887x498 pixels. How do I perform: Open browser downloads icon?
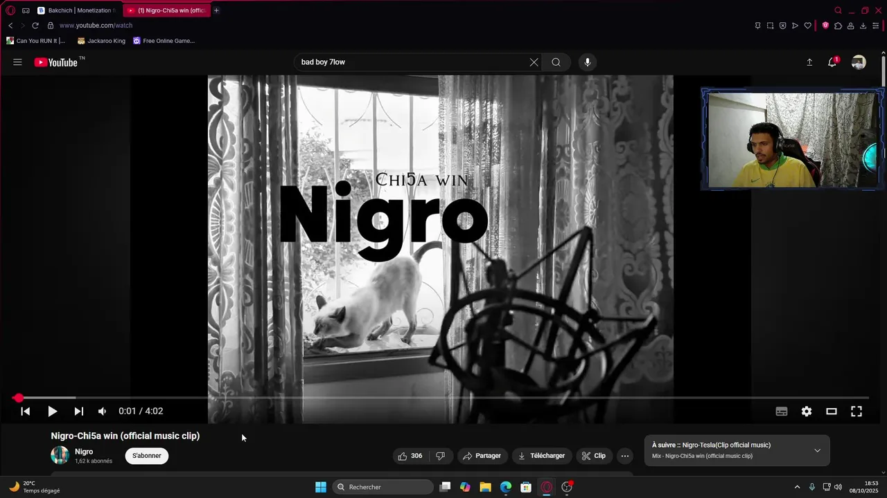click(863, 26)
